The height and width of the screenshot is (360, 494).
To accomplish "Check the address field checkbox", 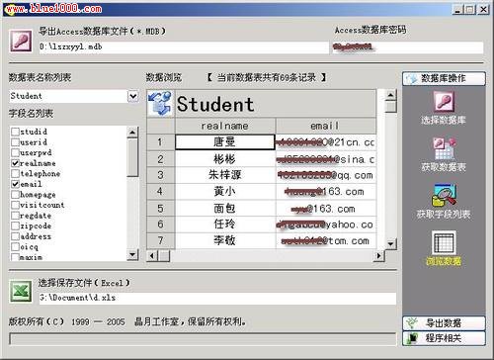I will click(15, 236).
